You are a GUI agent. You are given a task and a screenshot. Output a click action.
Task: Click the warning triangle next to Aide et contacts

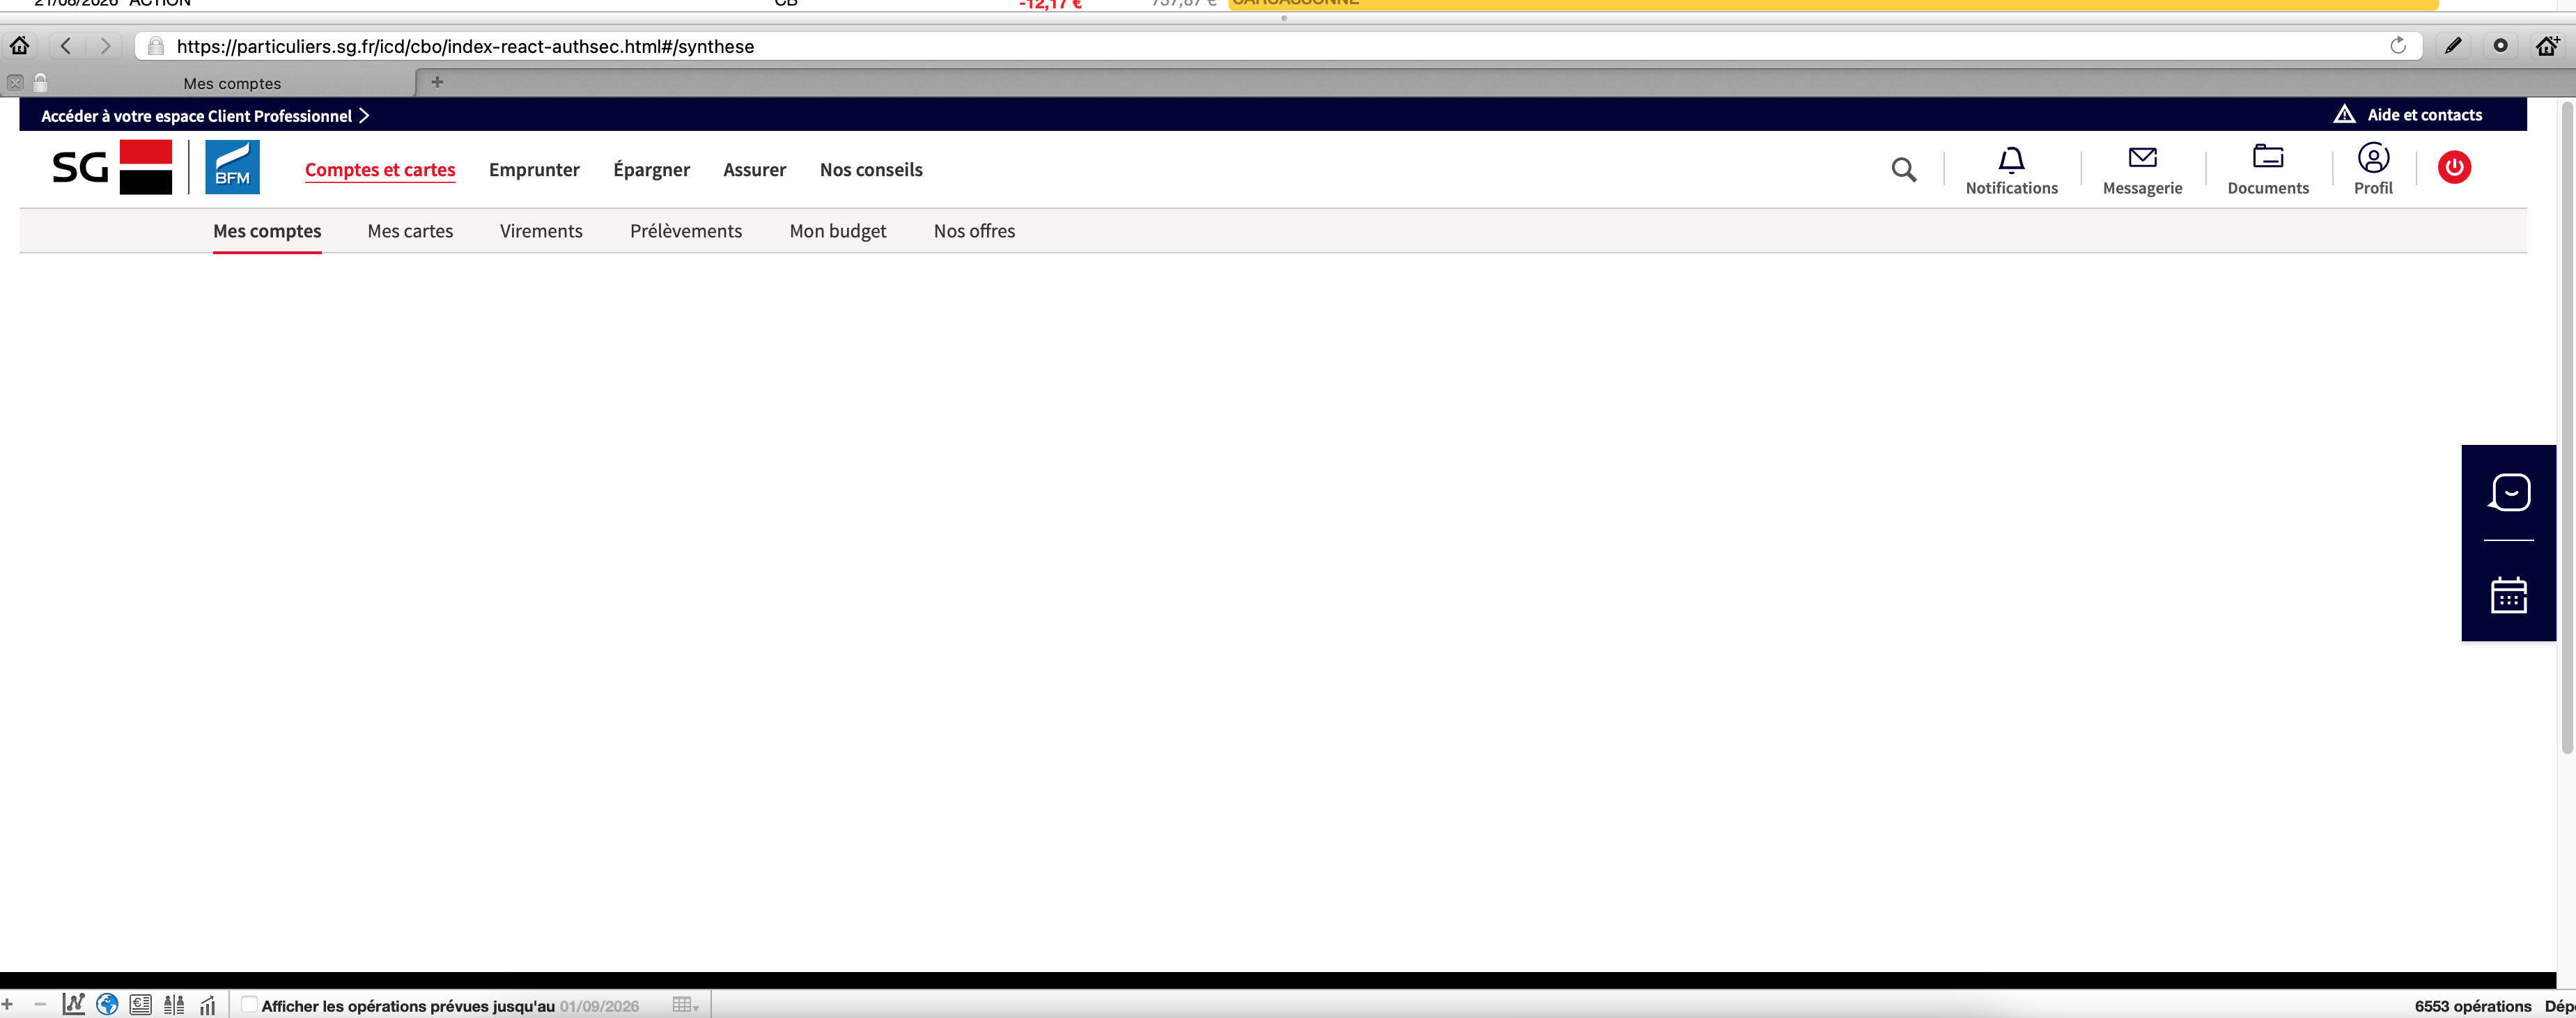pos(2344,114)
